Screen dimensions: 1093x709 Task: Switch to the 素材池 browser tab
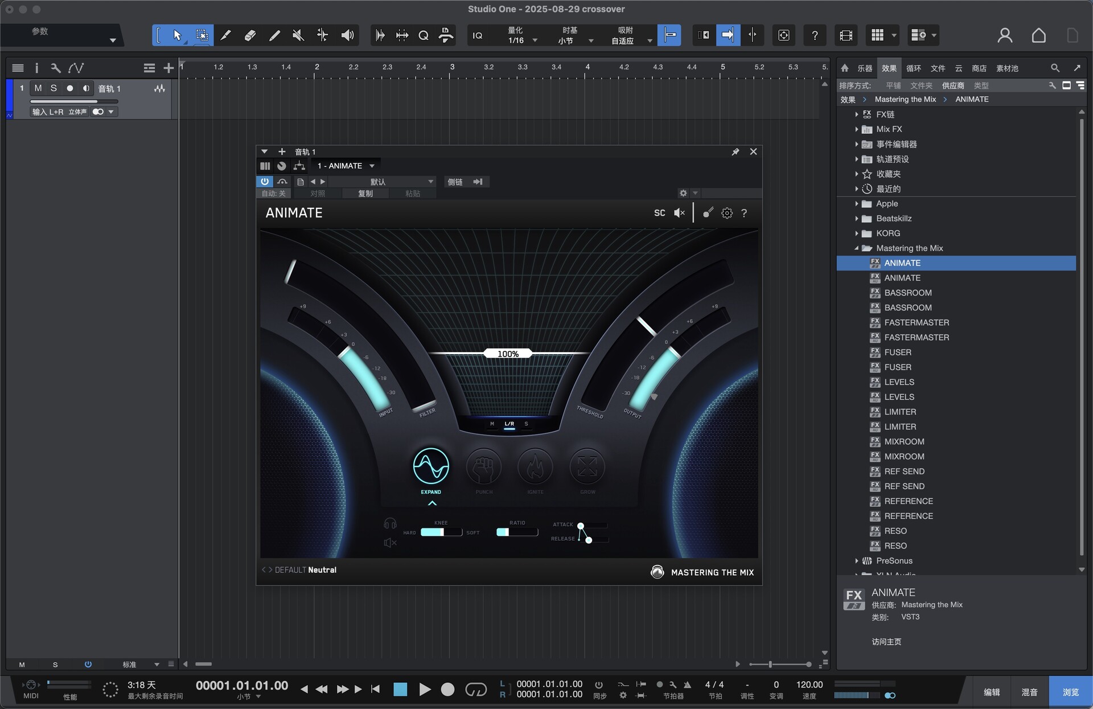(x=1007, y=68)
